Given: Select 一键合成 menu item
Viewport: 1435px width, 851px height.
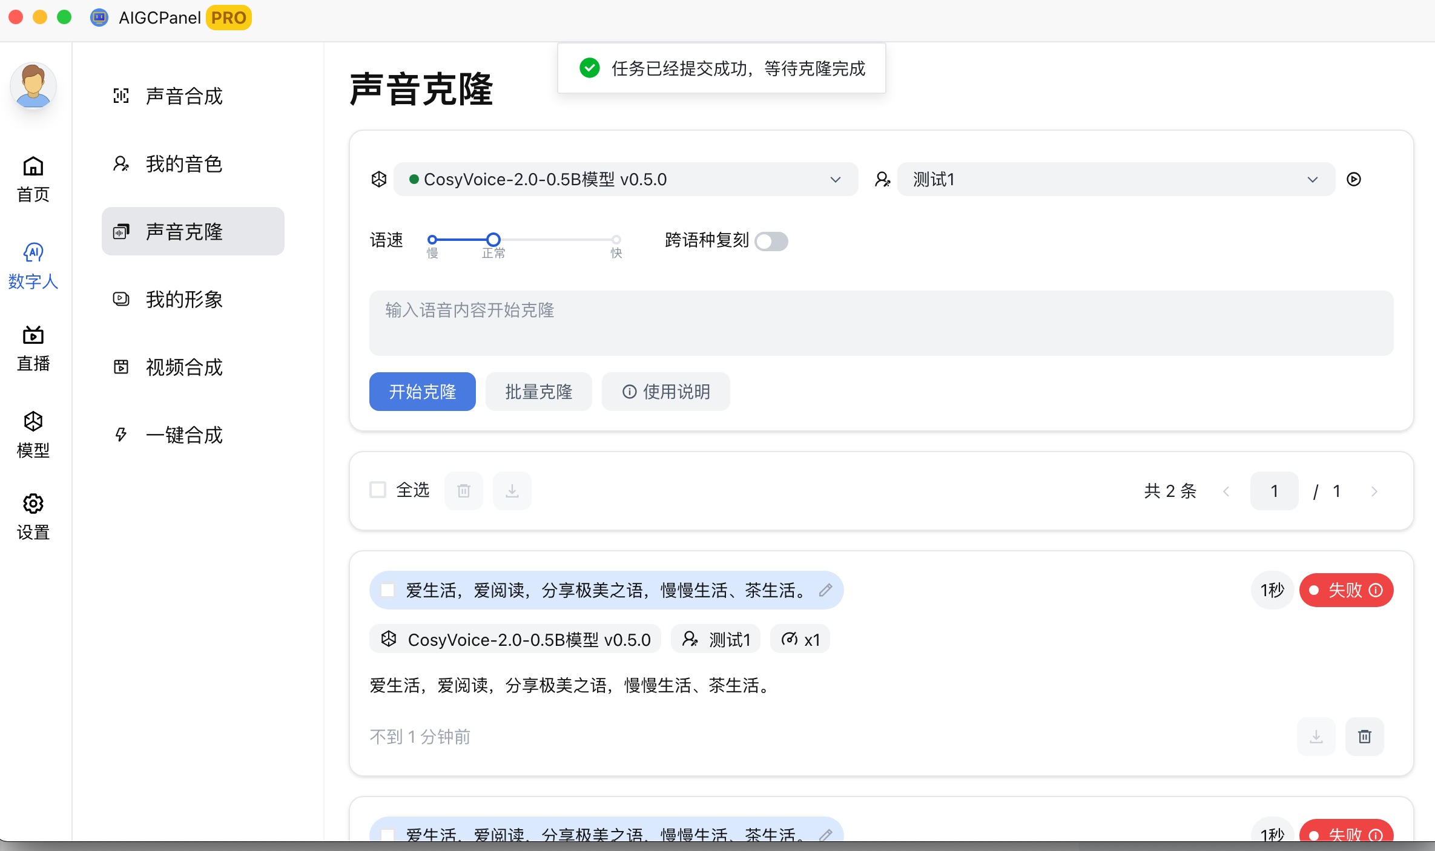Looking at the screenshot, I should pos(193,435).
